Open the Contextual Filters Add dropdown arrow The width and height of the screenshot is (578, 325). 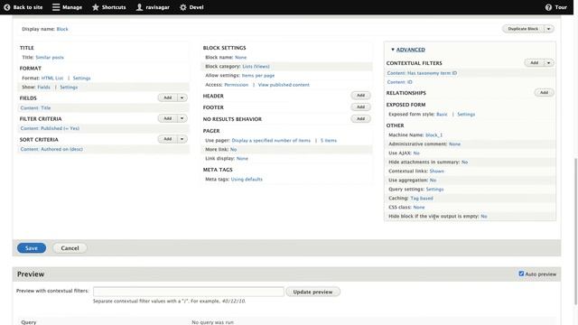click(548, 63)
